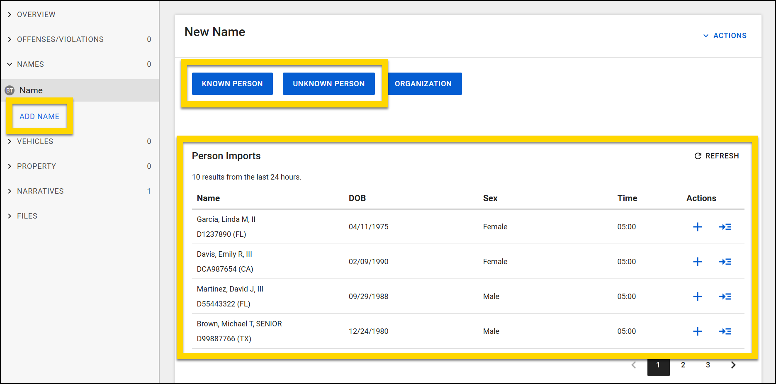The height and width of the screenshot is (384, 776).
Task: Import Garcia, Linda M with the import arrow icon
Action: 725,227
